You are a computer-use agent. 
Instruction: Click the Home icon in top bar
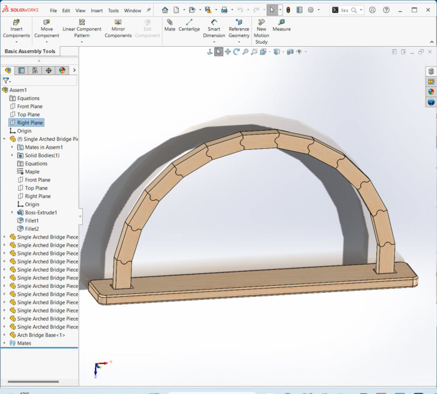point(165,10)
